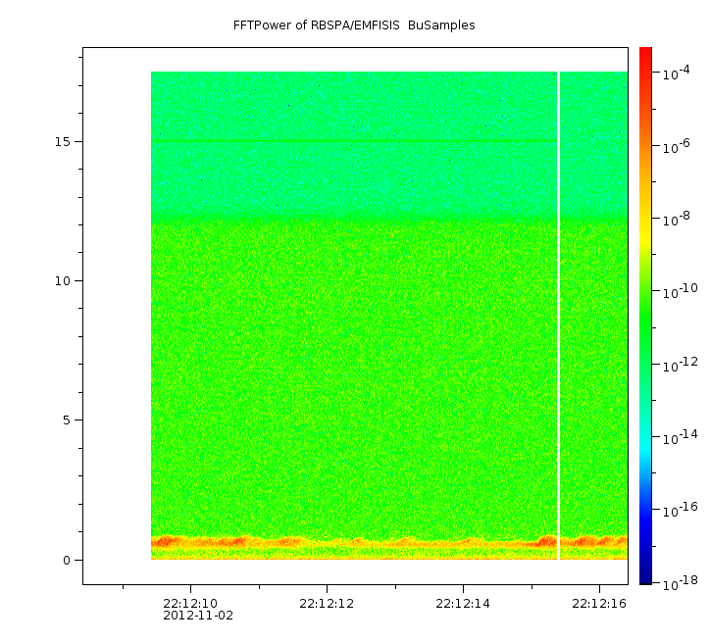Click the y-axis tick label 15
Viewport: 710px width, 643px height.
[61, 141]
